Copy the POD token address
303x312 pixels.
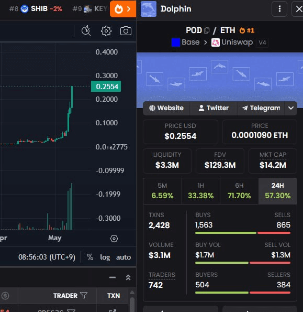[x=207, y=30]
